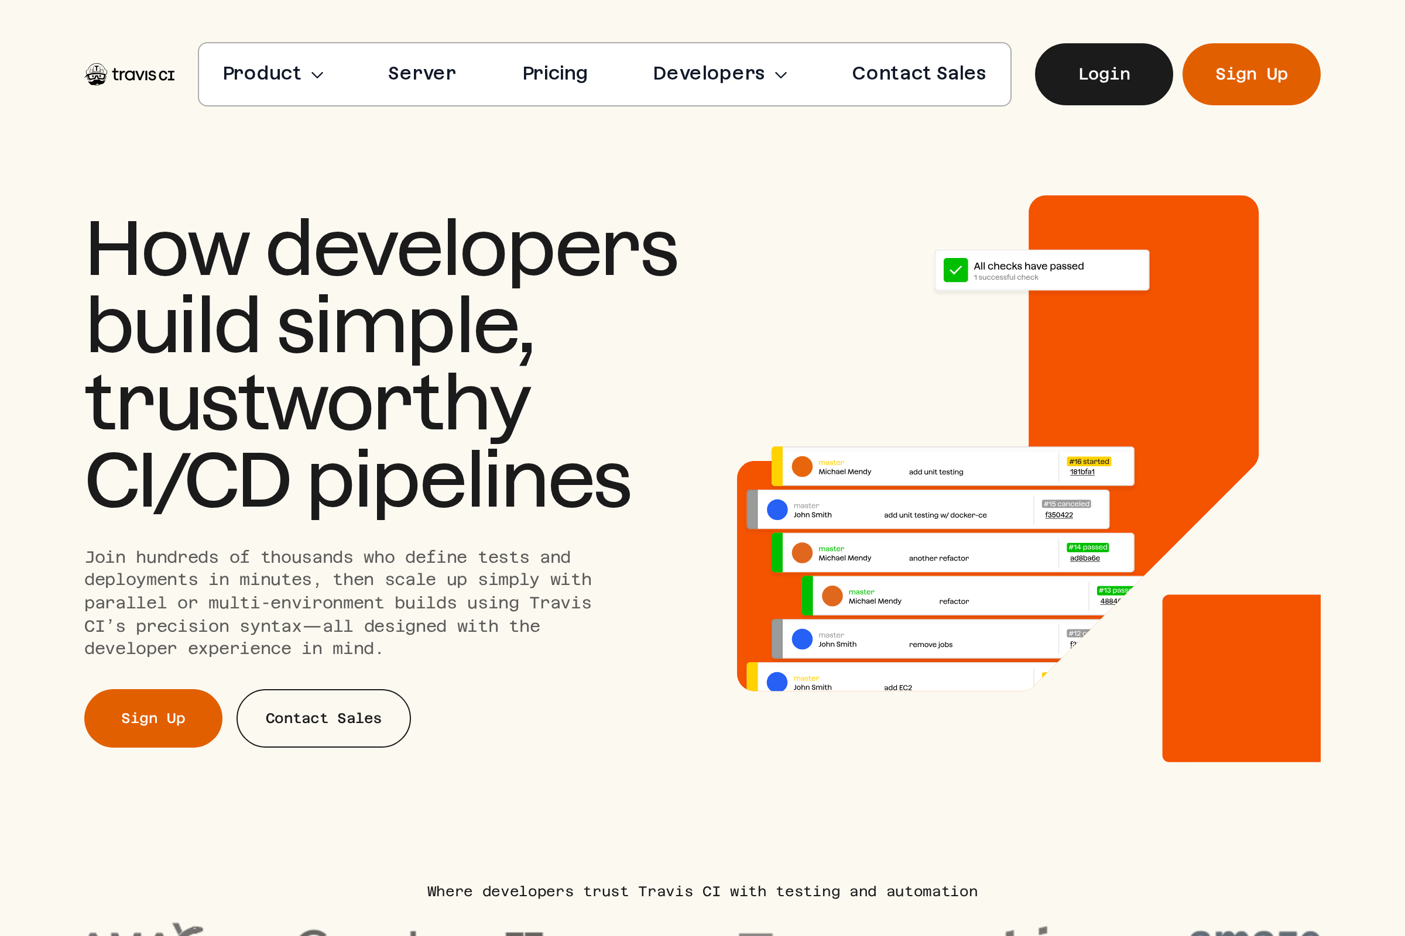The width and height of the screenshot is (1405, 936).
Task: Click the black Login button
Action: (x=1104, y=74)
